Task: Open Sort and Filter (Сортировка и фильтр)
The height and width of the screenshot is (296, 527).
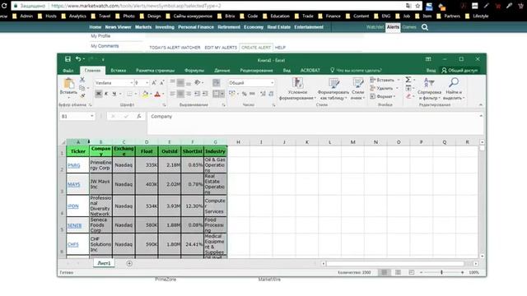Action: pyautogui.click(x=429, y=89)
